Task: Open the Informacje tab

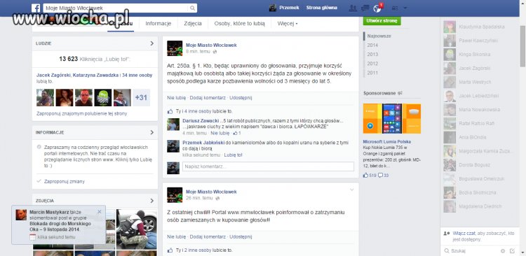Action: (x=159, y=23)
